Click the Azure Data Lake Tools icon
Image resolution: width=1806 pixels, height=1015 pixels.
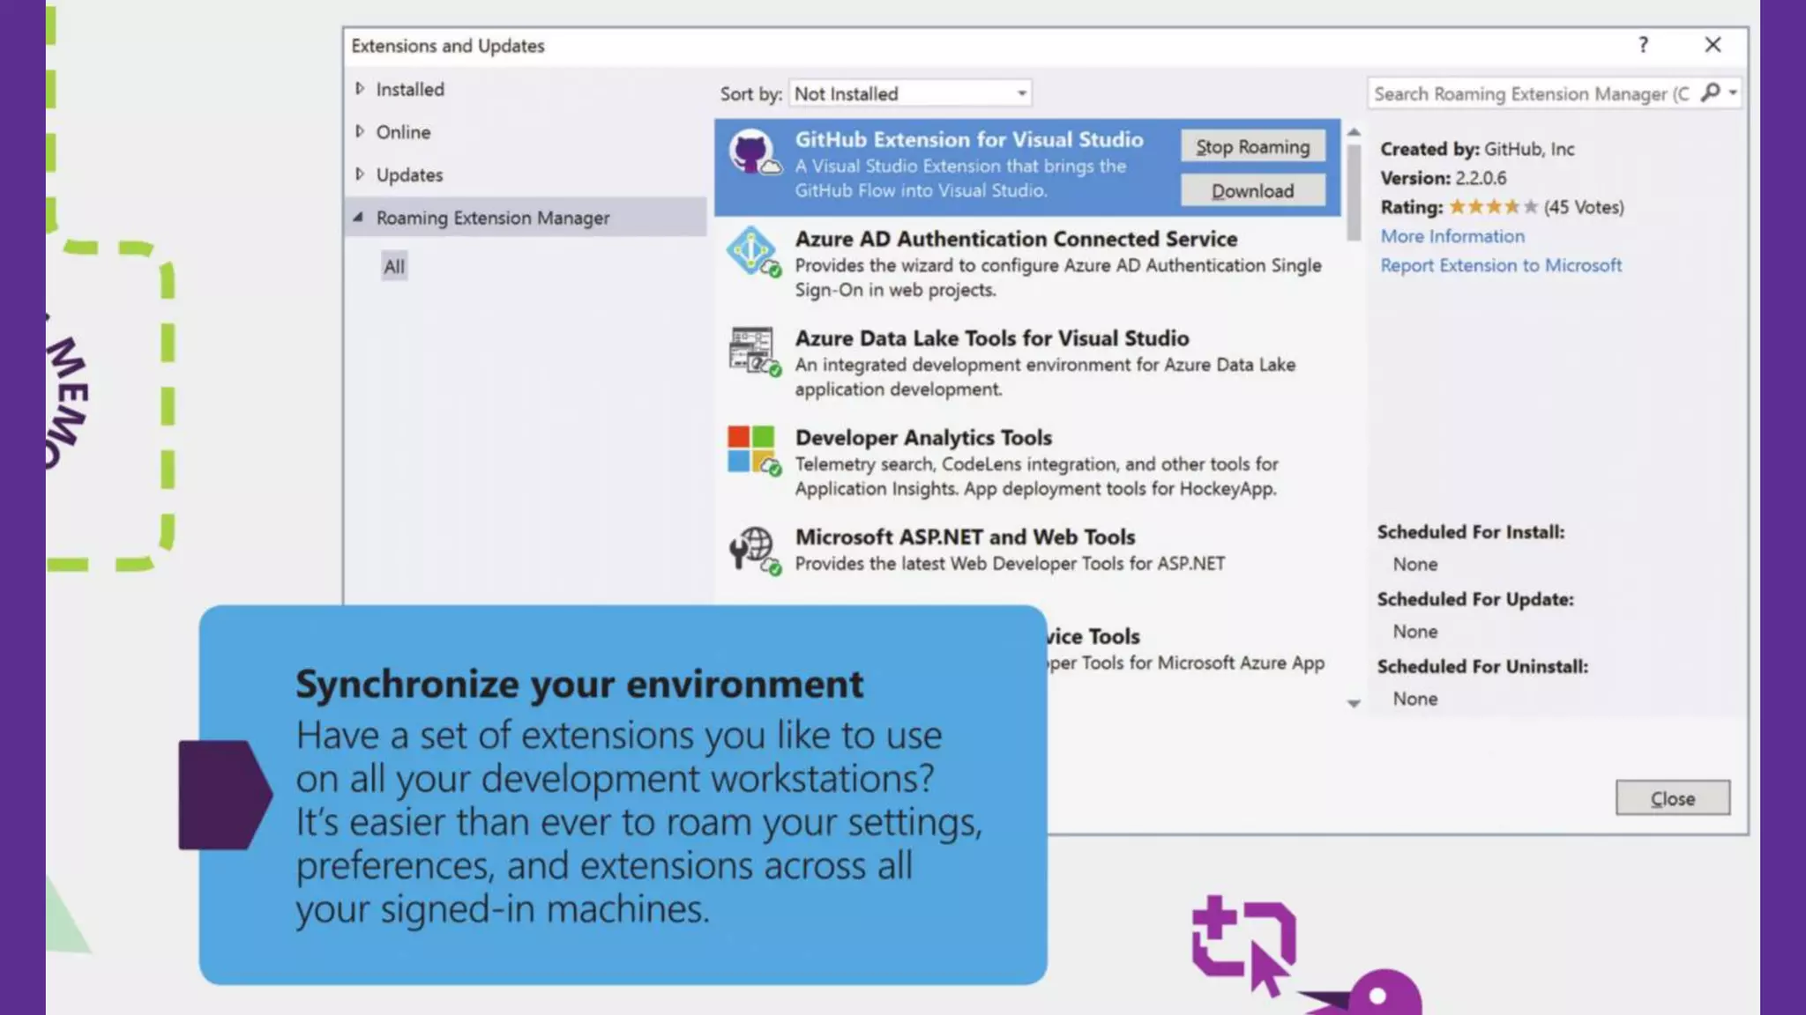pyautogui.click(x=752, y=351)
